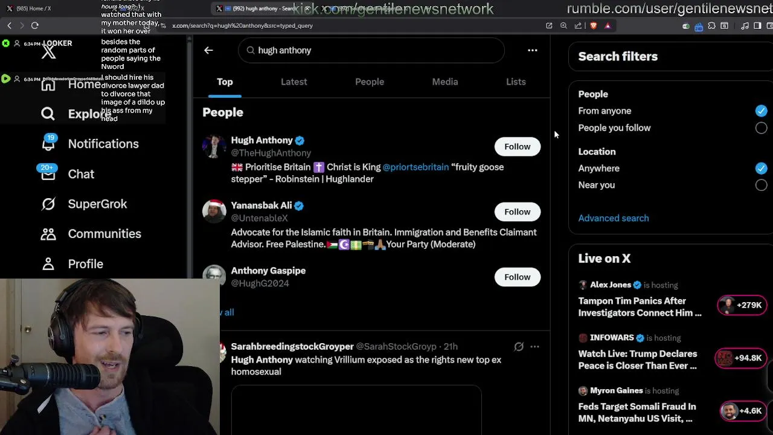Click the X logo in the sidebar
Screen dimensions: 773x435
click(48, 52)
